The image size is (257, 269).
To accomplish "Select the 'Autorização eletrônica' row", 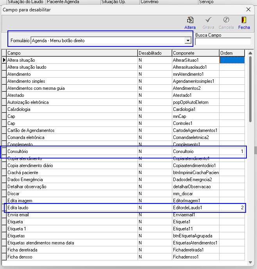I will click(123, 102).
